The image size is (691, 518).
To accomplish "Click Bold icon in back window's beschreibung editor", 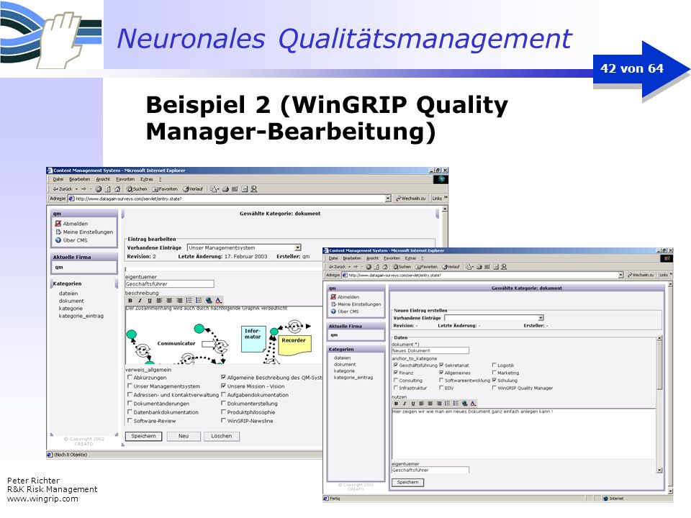I will pyautogui.click(x=130, y=301).
